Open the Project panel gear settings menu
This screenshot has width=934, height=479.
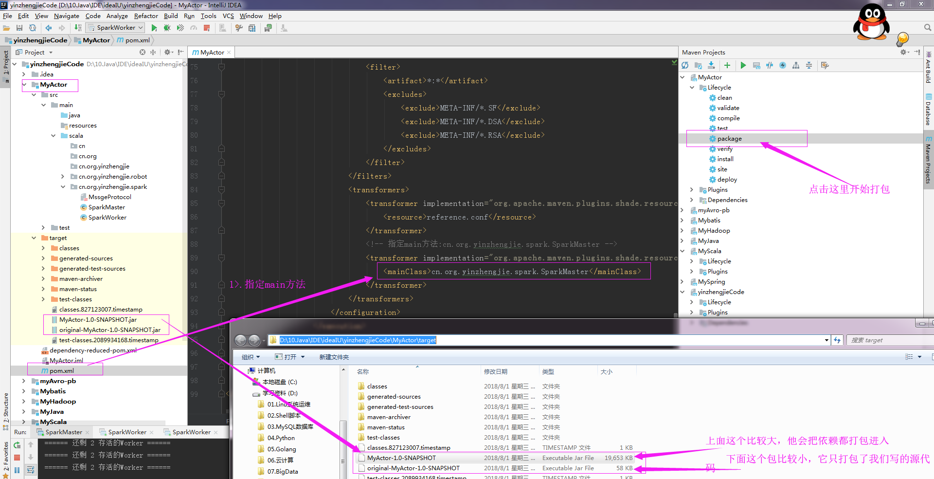tap(168, 52)
